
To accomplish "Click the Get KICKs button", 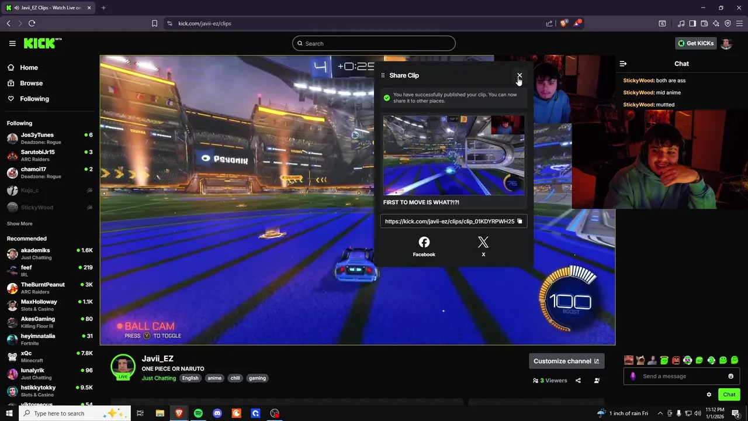I will (695, 43).
